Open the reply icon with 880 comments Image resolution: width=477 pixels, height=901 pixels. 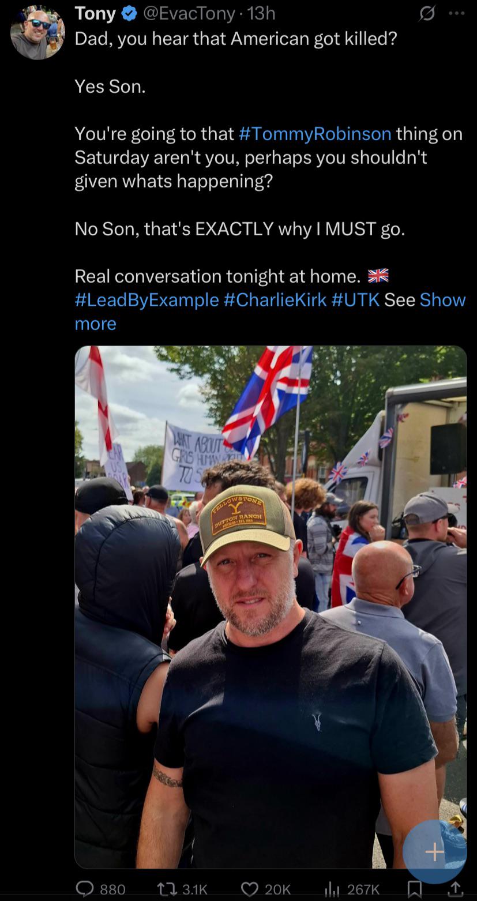click(x=85, y=889)
